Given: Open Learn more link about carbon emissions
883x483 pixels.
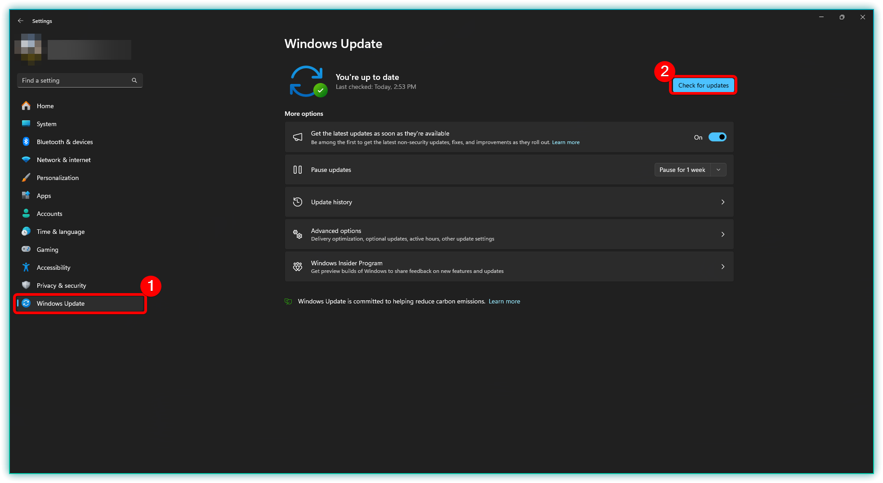Looking at the screenshot, I should [504, 301].
